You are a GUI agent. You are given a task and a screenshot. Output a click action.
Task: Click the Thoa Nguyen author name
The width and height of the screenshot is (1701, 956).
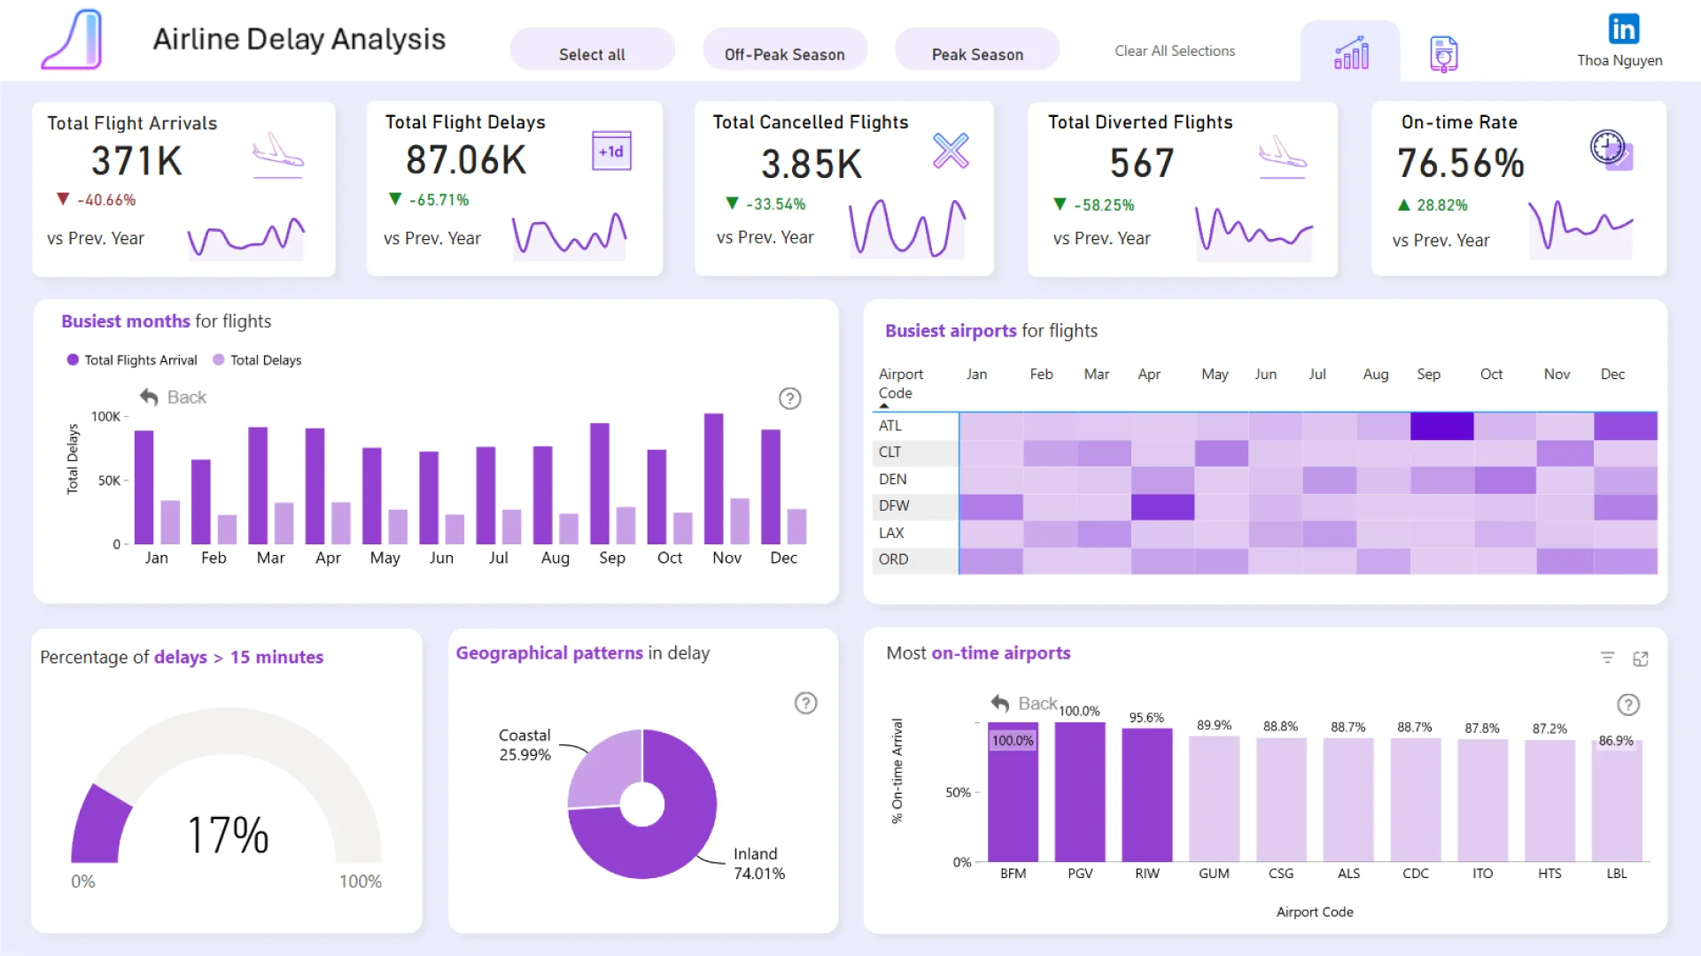(x=1619, y=60)
